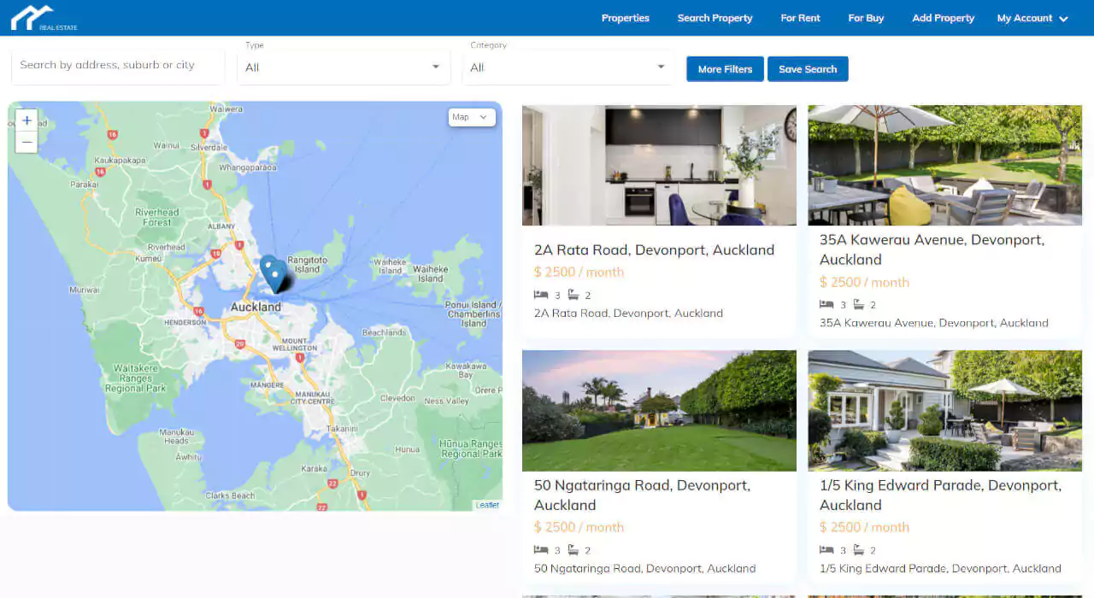Click the Rangitoto Island label on the map

(308, 265)
